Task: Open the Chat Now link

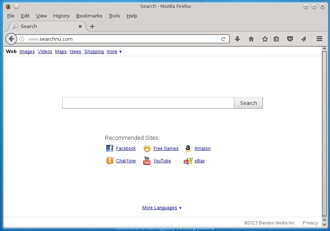Action: 126,161
